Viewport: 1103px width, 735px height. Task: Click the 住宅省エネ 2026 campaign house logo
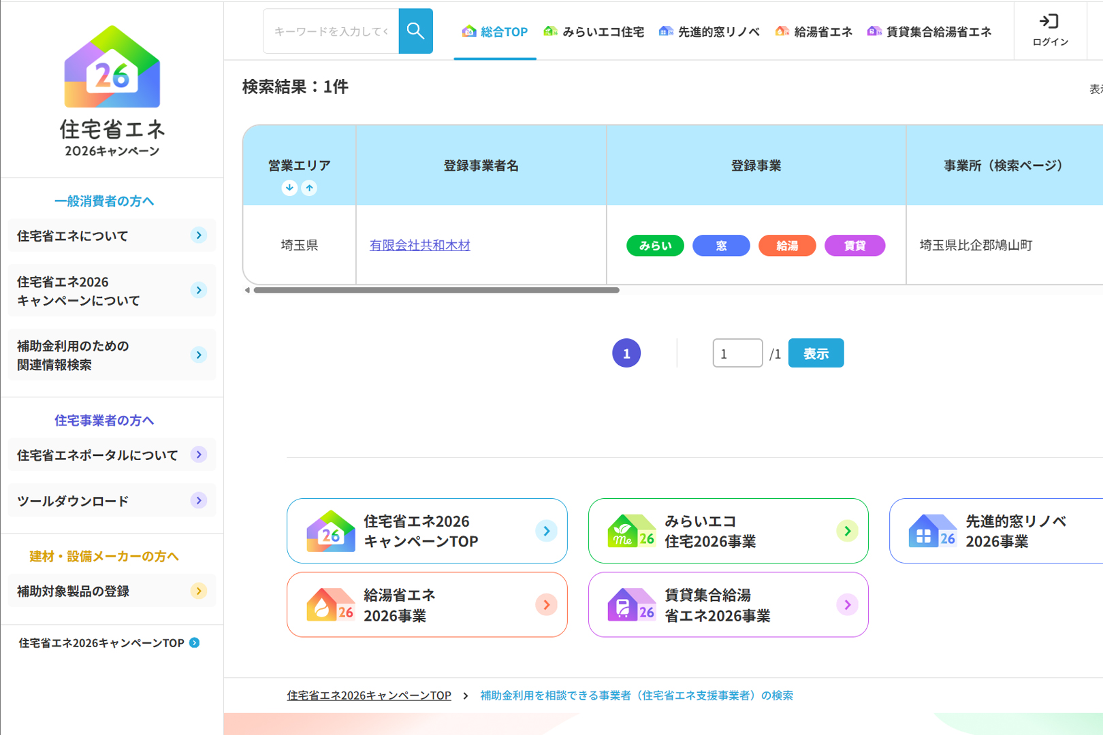click(112, 67)
